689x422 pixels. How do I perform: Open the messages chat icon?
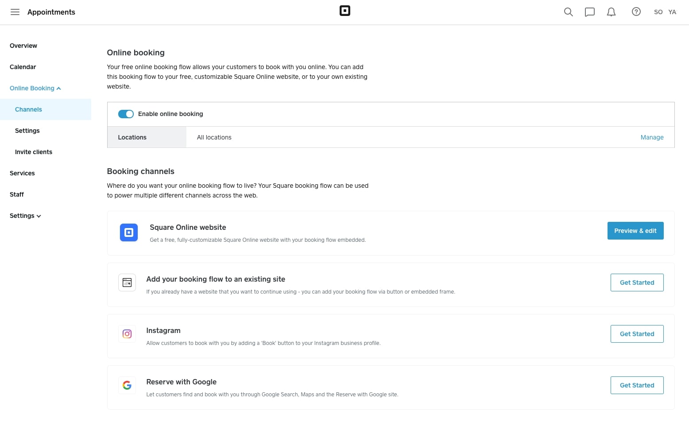pyautogui.click(x=589, y=12)
